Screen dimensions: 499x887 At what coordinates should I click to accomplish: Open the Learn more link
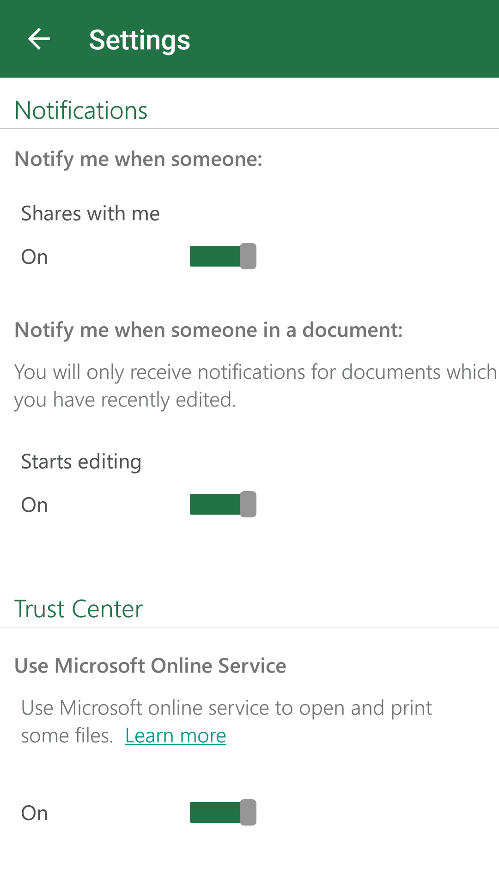tap(176, 735)
